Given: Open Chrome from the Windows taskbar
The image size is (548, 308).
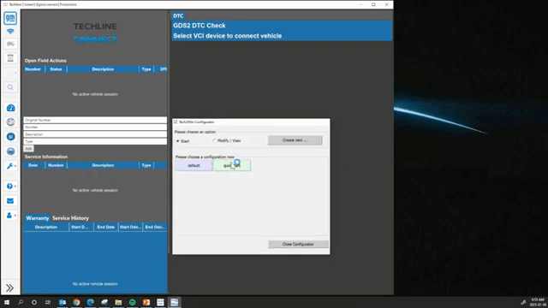Looking at the screenshot, I should coord(76,302).
